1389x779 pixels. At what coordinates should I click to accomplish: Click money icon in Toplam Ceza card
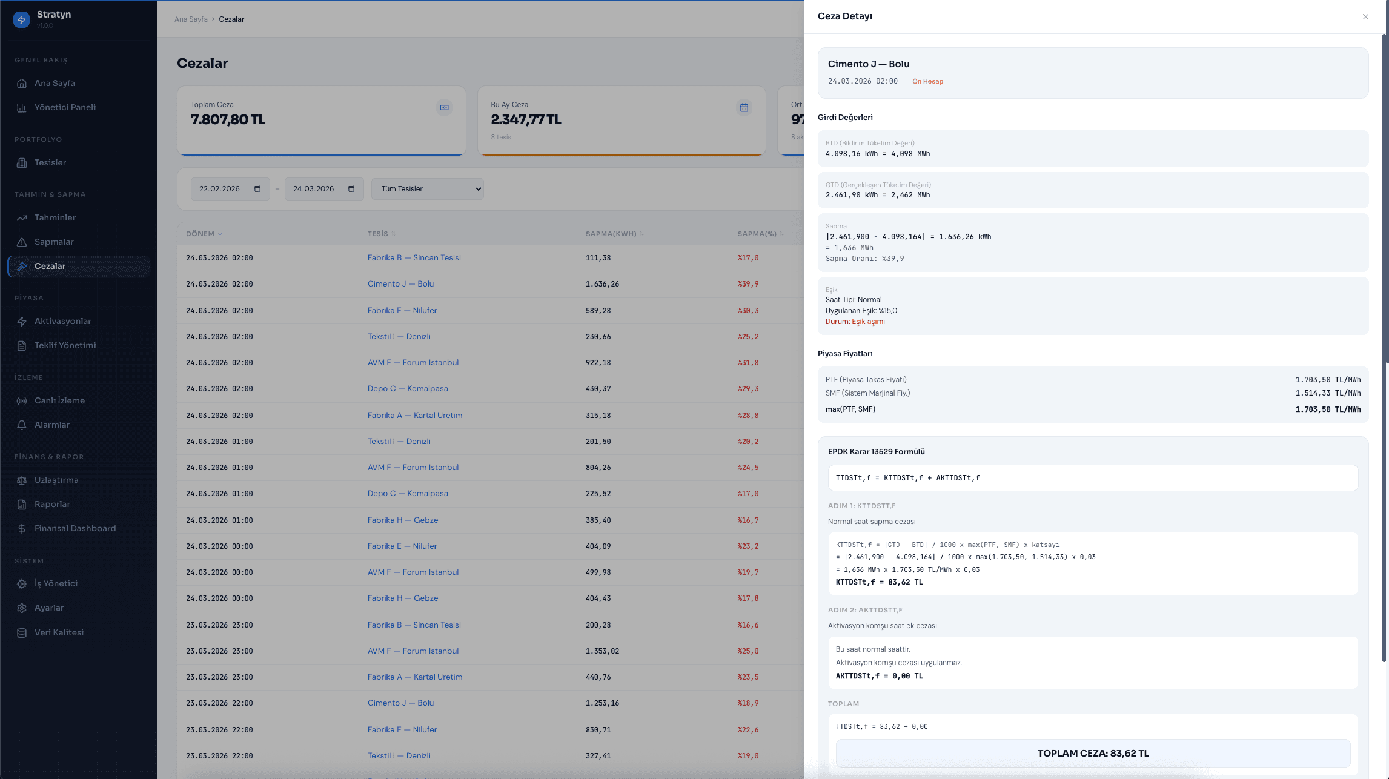(x=444, y=107)
